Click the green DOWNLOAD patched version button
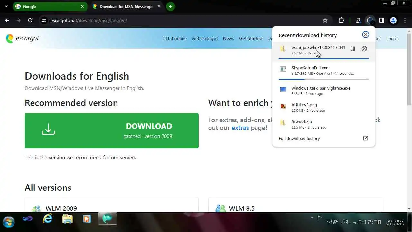Viewport: 412px width, 232px height. 112,130
